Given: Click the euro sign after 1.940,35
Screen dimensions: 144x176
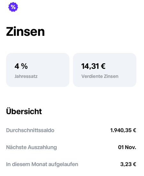Looking at the screenshot, I should point(135,130).
